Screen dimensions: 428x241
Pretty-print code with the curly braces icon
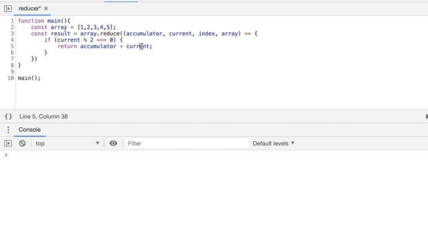click(x=9, y=116)
